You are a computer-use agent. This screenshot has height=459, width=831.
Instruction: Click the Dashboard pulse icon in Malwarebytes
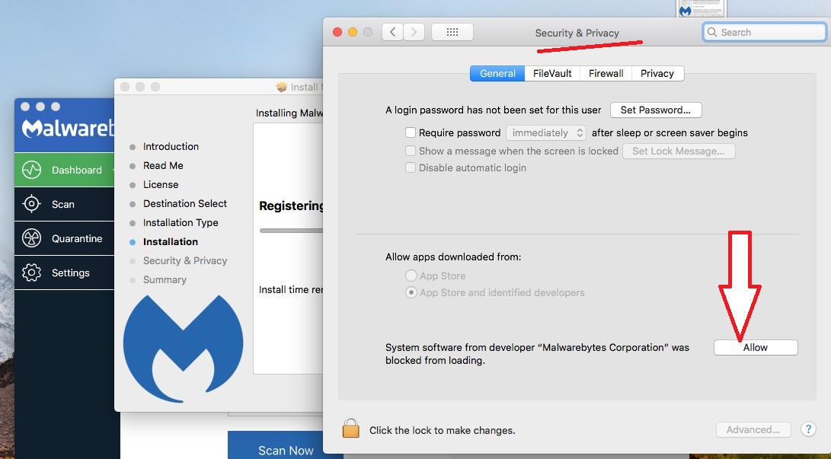click(32, 170)
